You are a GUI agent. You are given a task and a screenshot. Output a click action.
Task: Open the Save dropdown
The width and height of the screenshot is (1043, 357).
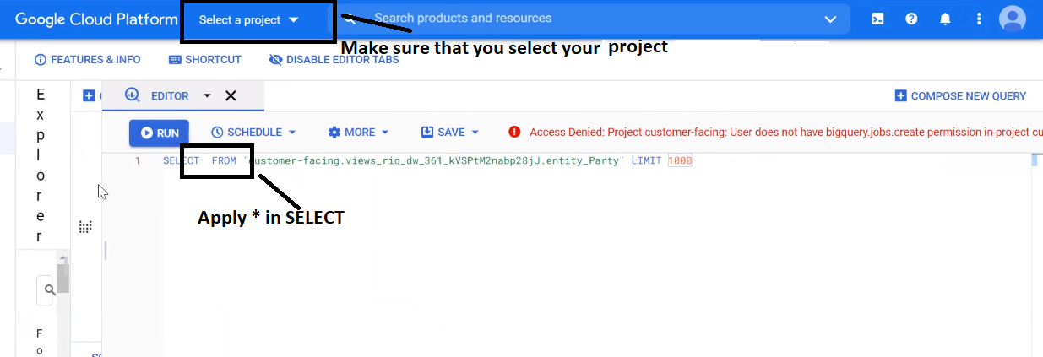(x=450, y=133)
